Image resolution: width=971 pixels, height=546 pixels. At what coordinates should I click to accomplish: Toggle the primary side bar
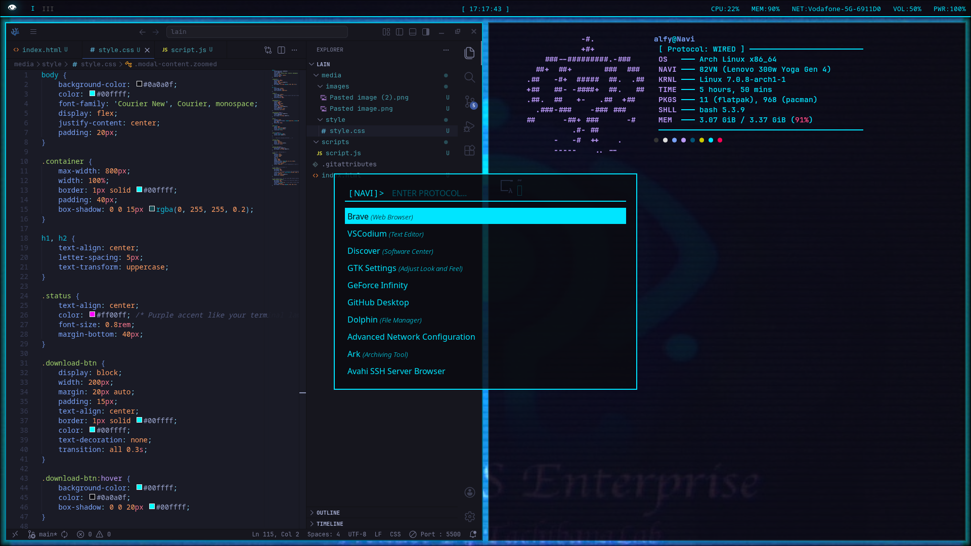coord(400,32)
